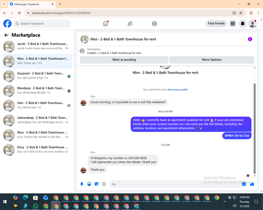Click the @Nlsn De la Cruz mention
The image size is (263, 210).
click(237, 135)
